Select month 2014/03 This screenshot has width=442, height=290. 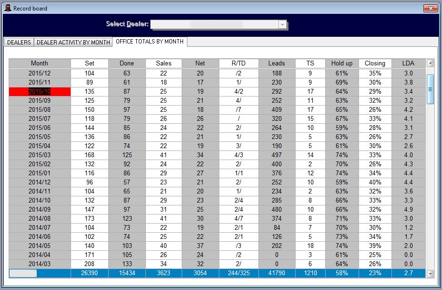pos(40,264)
